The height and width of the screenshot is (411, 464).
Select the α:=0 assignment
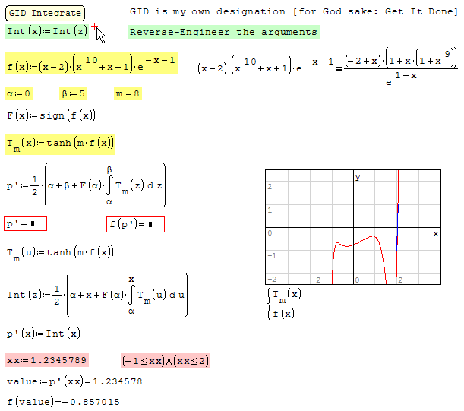pos(19,93)
